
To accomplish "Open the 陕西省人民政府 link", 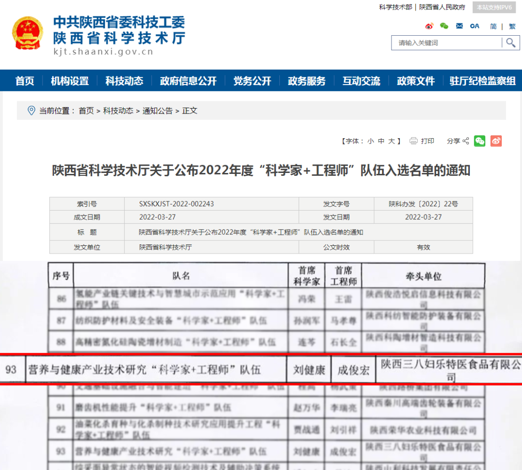I will coord(442,7).
